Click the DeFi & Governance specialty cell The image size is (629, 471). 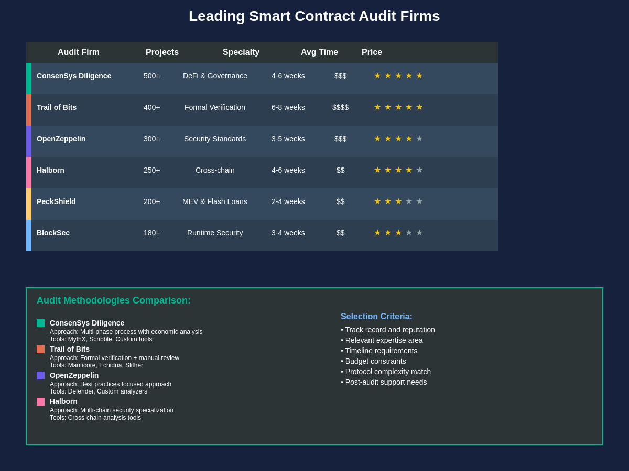(x=215, y=76)
